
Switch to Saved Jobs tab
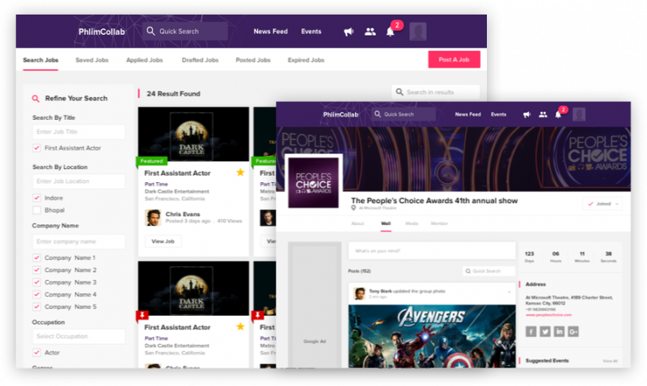(92, 60)
